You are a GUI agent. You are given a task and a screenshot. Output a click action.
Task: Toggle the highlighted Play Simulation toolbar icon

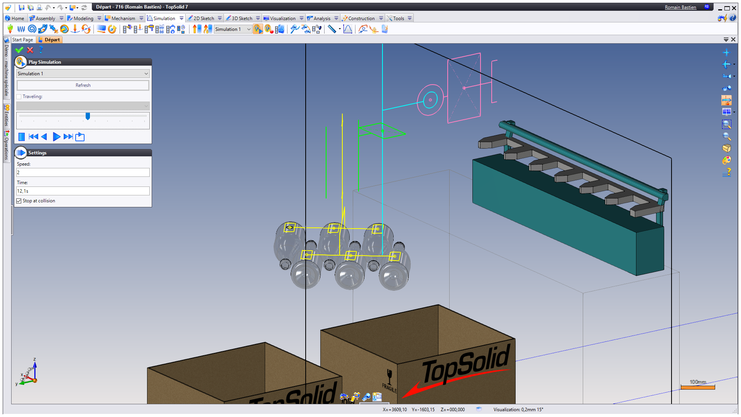(258, 29)
